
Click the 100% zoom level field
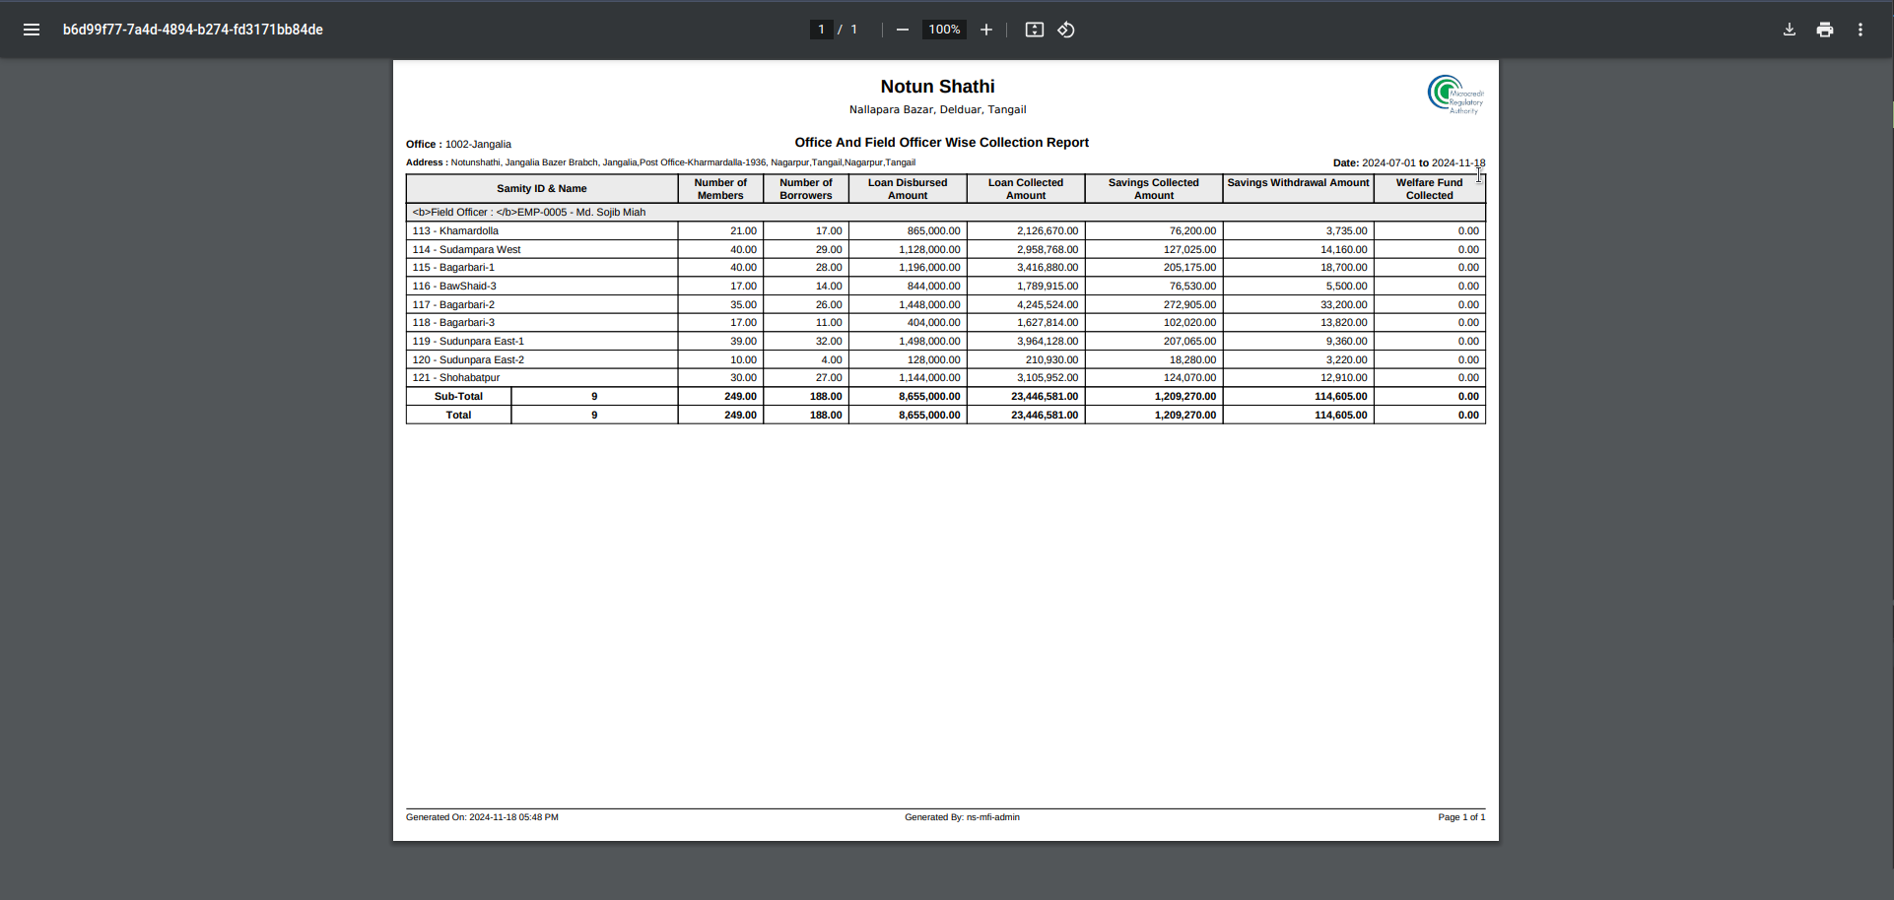[x=944, y=30]
